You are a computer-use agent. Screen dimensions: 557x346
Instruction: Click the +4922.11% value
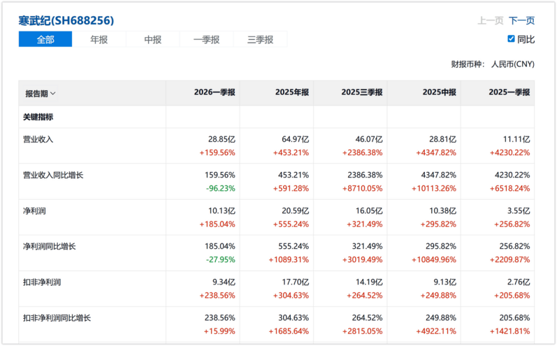(x=436, y=331)
